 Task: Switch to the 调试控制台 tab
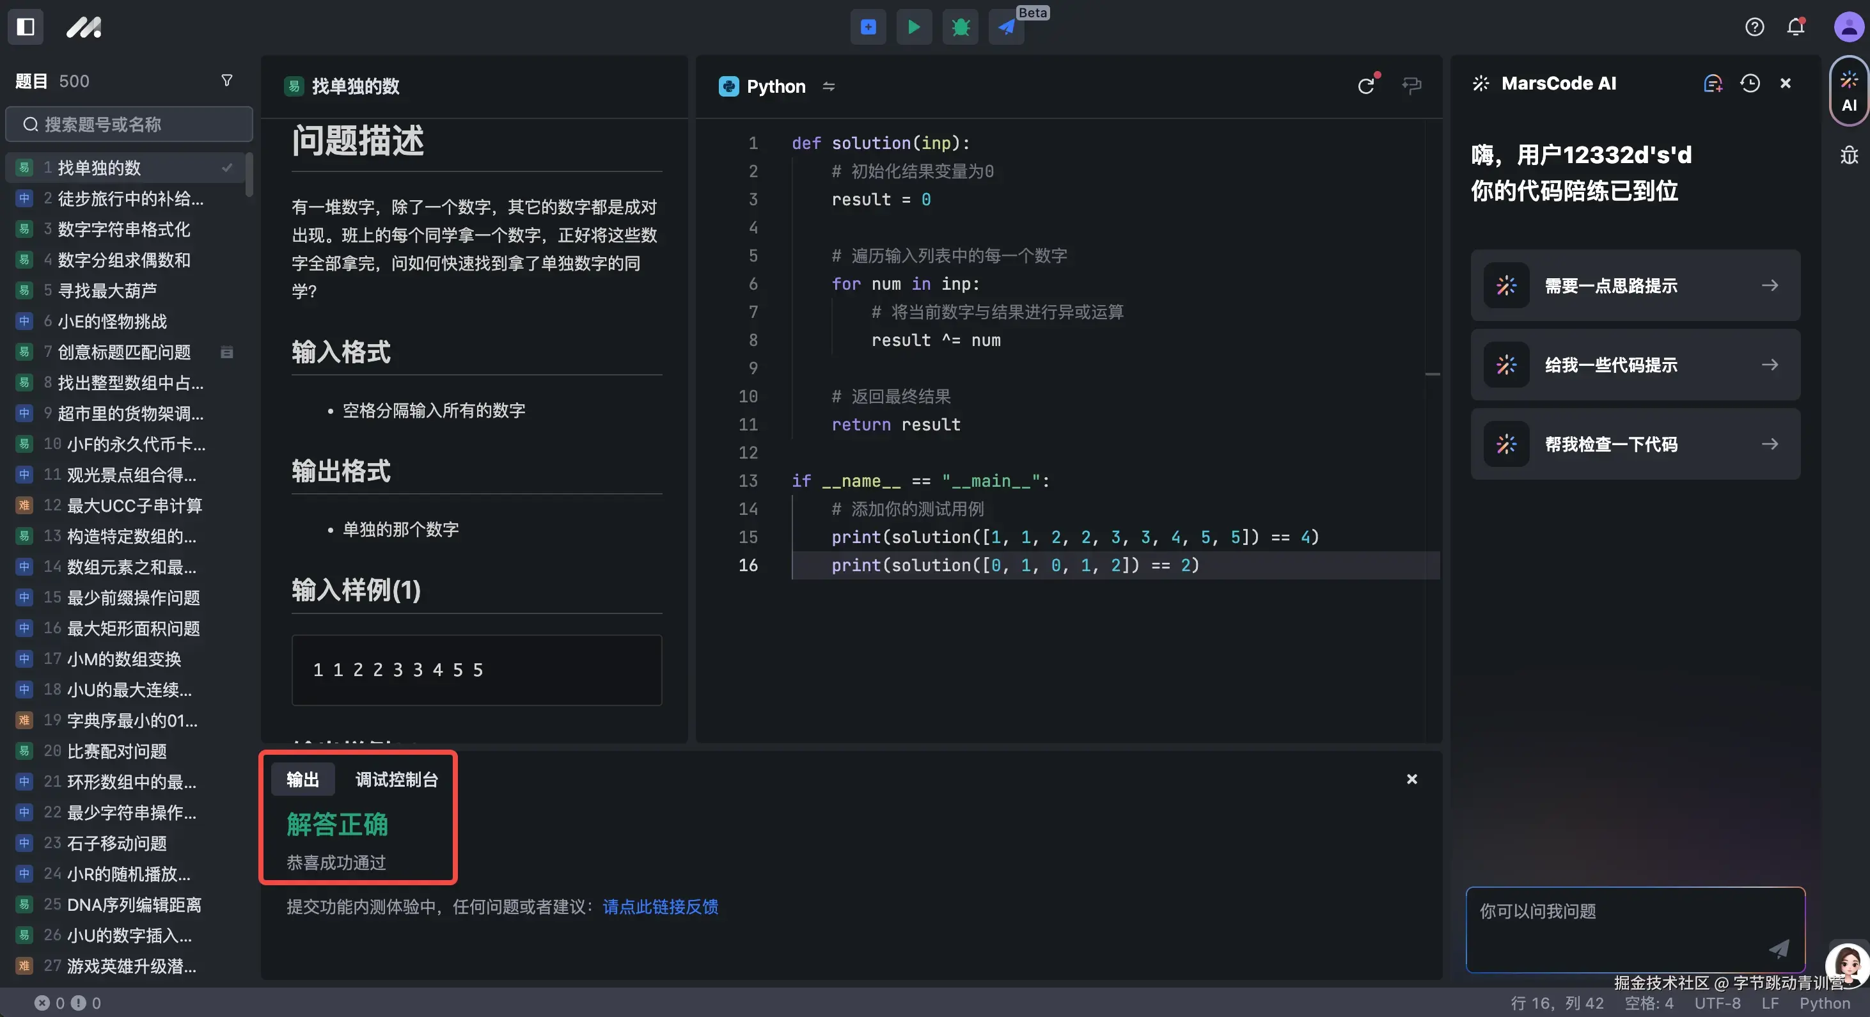(x=397, y=779)
